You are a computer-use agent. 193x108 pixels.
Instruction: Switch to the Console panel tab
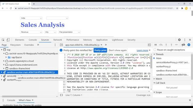point(33,40)
